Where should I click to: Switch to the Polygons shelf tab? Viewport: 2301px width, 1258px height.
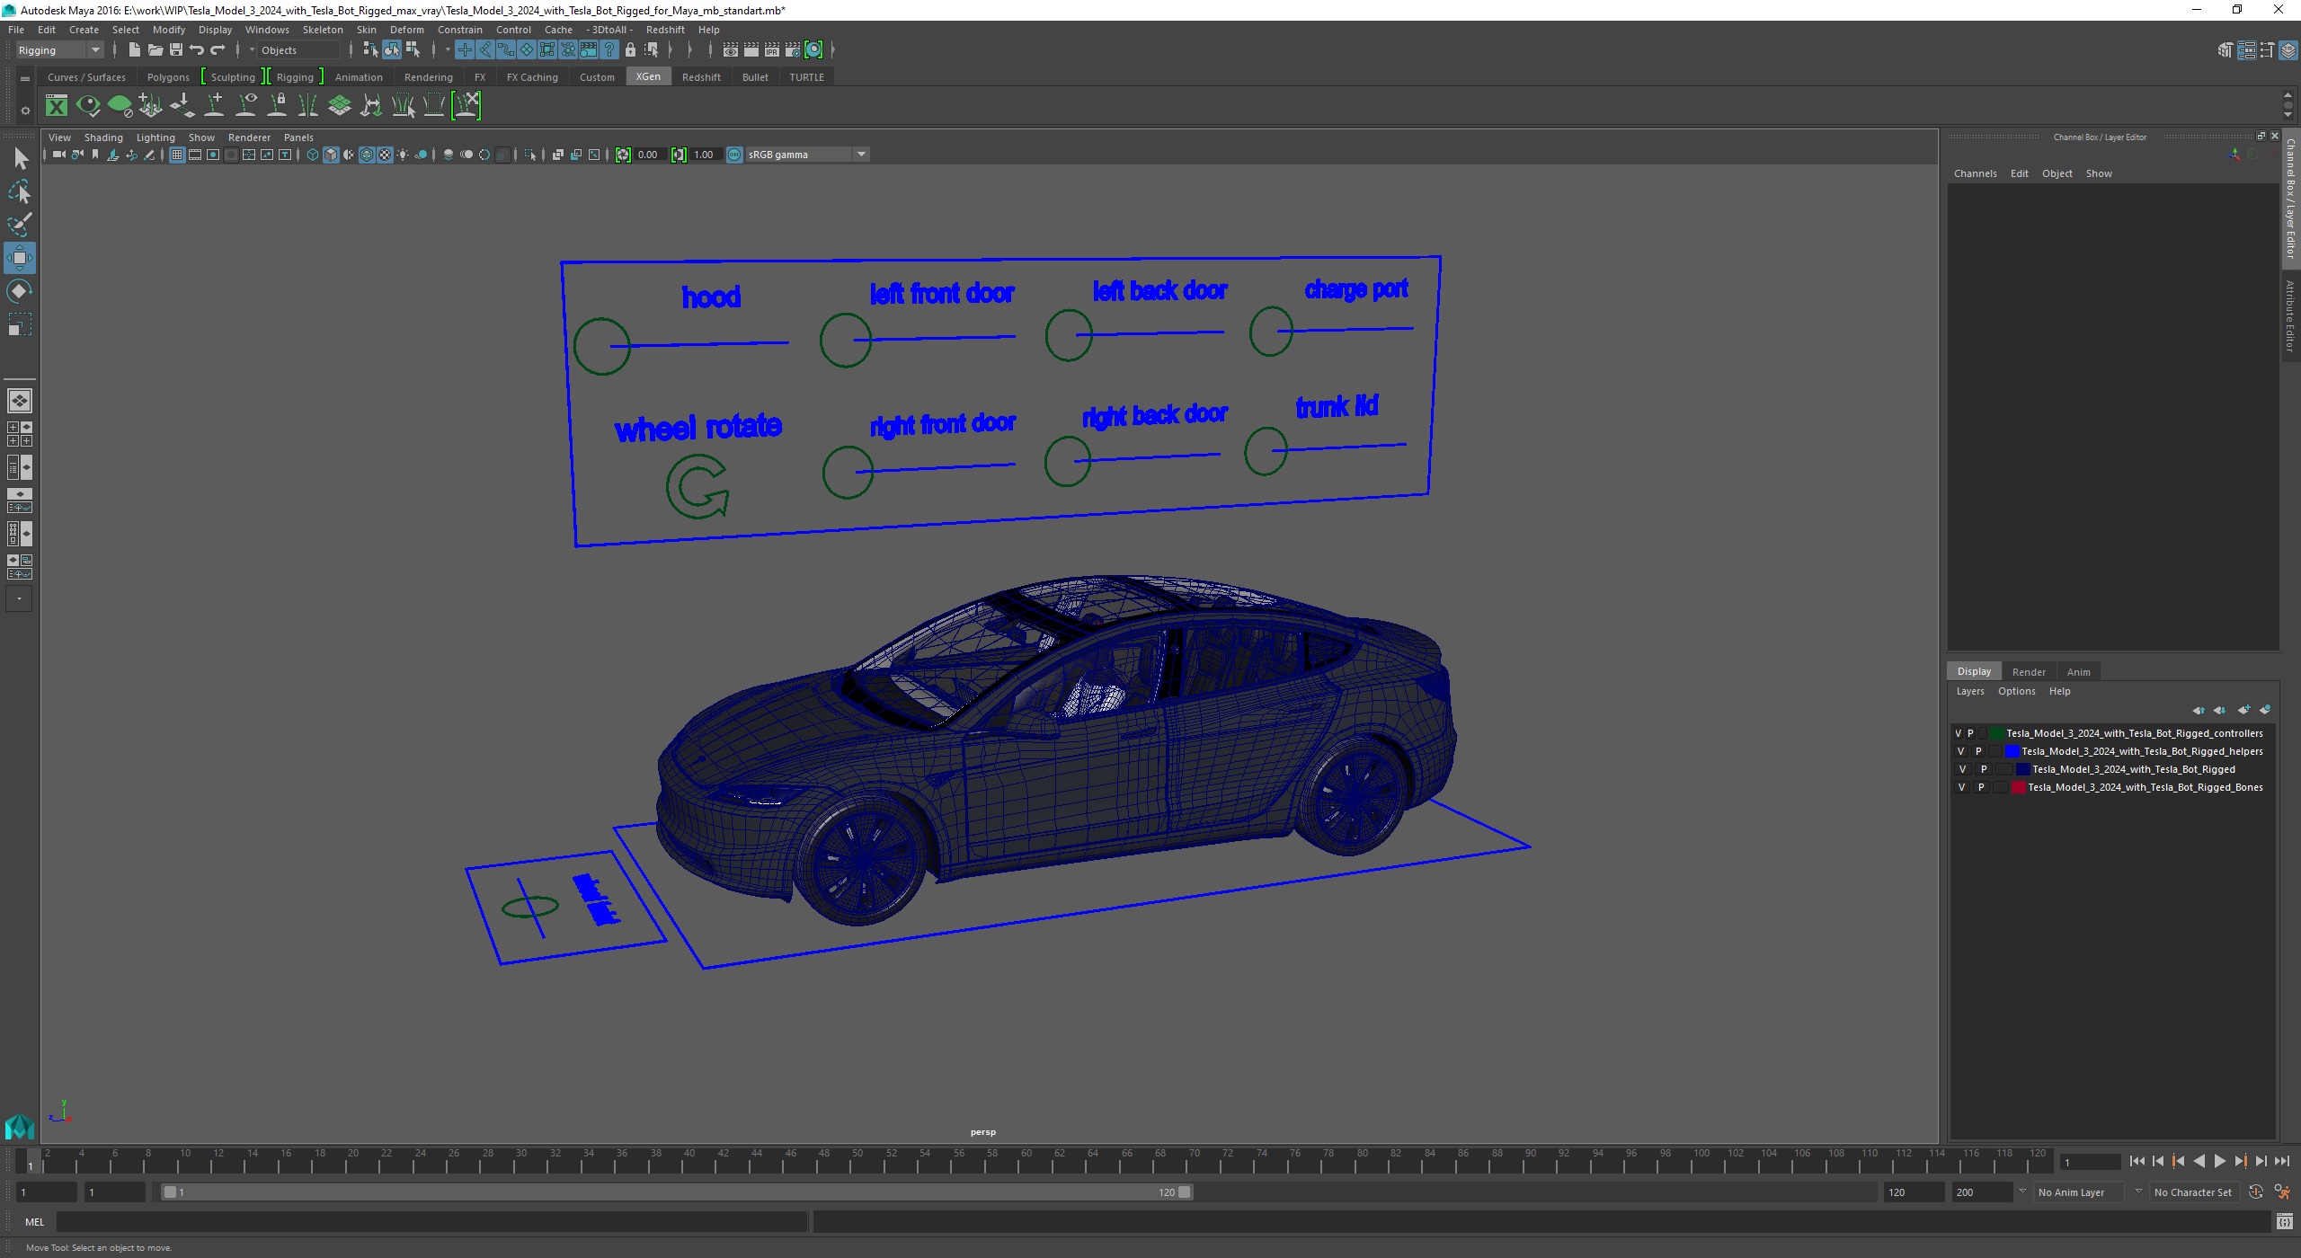[x=168, y=77]
